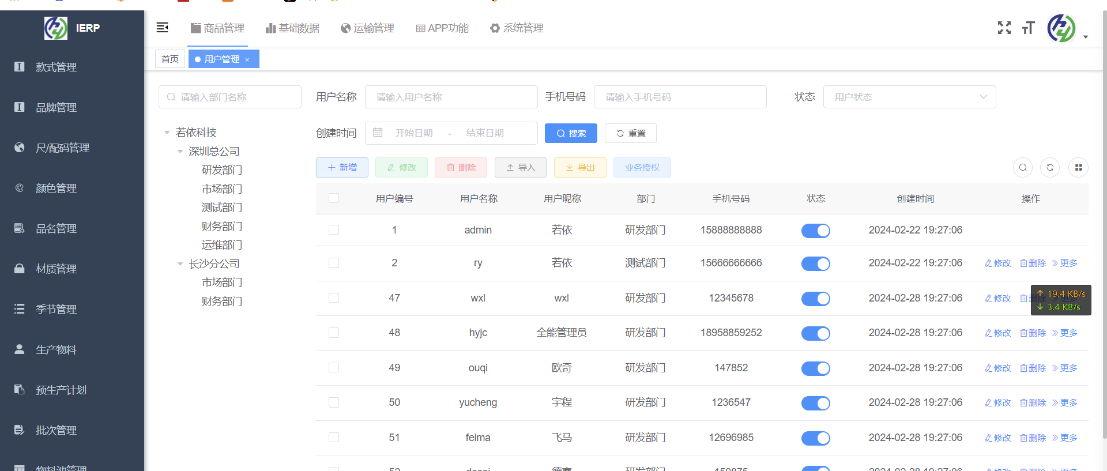The height and width of the screenshot is (471, 1107).
Task: Focus the 请输入用户名称 input field
Action: click(x=451, y=97)
